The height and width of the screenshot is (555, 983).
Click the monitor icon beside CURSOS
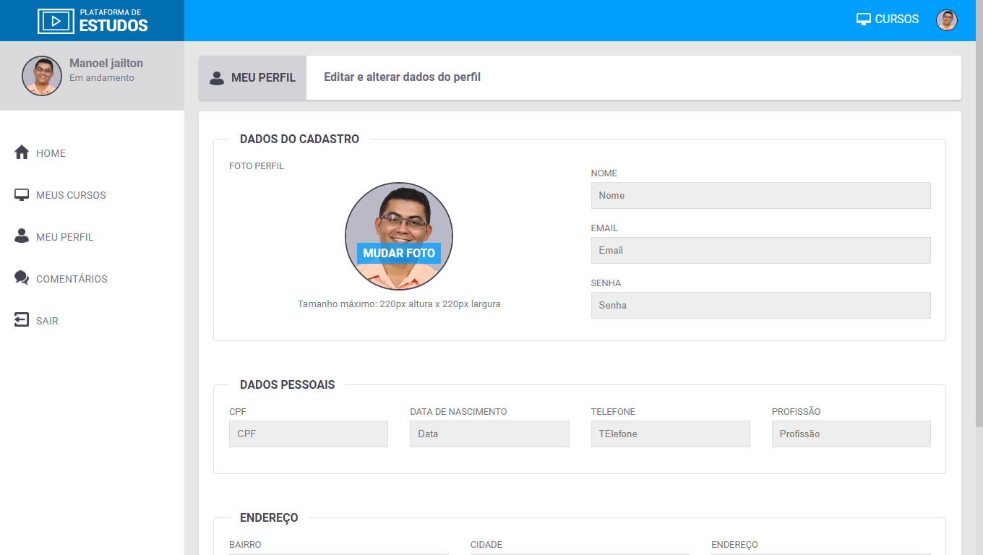point(863,20)
